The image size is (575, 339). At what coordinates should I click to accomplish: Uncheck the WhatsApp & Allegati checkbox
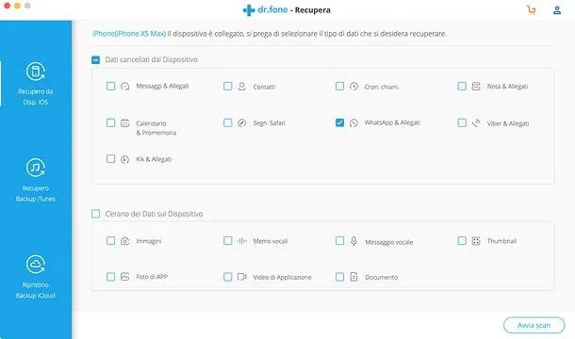pos(339,122)
